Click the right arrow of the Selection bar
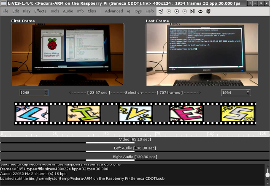The height and width of the screenshot is (186, 270). [x=200, y=93]
